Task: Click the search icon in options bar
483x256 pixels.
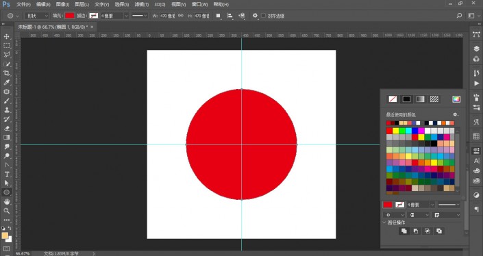Action: pyautogui.click(x=459, y=15)
